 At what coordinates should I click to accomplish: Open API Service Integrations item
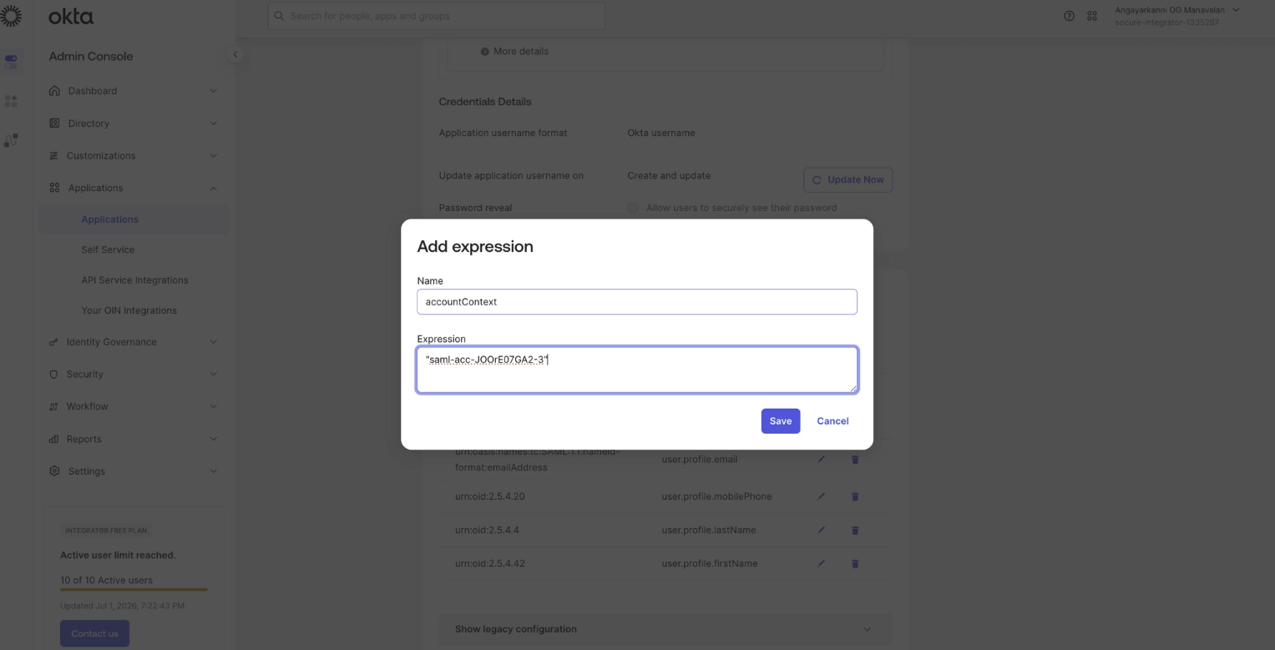134,280
